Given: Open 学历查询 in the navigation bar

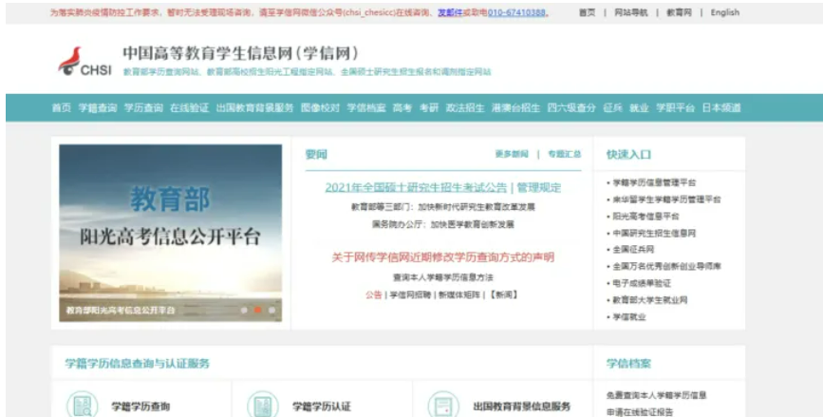Looking at the screenshot, I should coord(143,107).
